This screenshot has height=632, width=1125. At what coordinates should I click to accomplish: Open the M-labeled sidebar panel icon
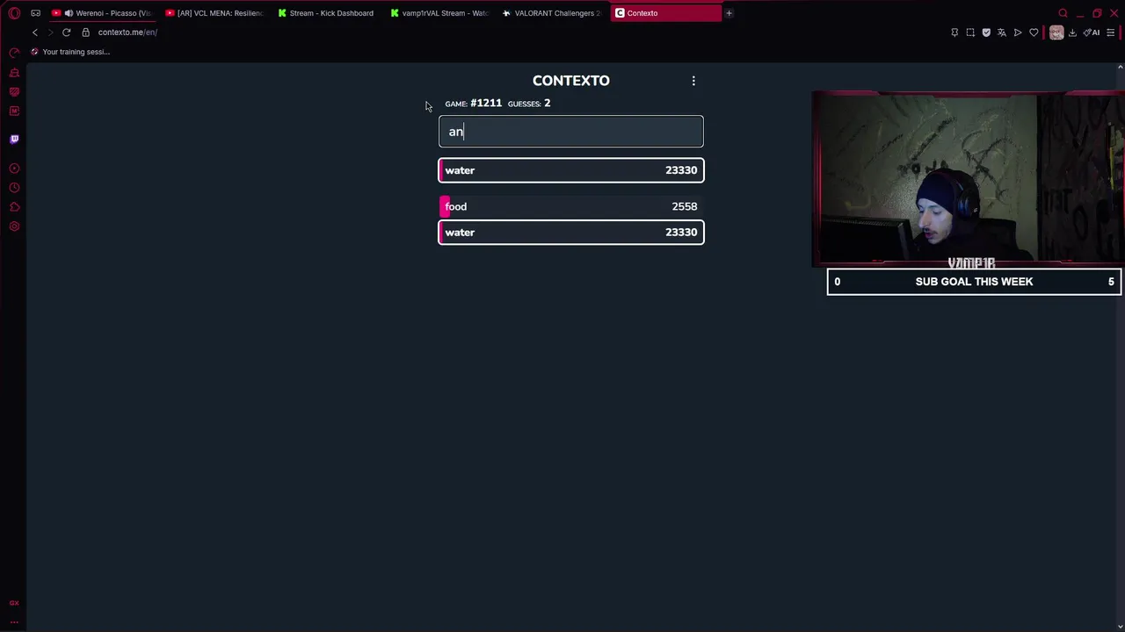[x=14, y=111]
